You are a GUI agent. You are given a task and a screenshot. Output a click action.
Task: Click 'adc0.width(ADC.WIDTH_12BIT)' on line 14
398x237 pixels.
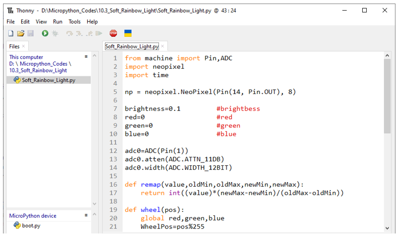point(179,168)
